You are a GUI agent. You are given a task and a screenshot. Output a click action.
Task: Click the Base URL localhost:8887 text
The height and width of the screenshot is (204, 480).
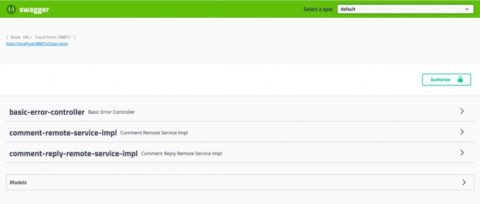point(41,37)
